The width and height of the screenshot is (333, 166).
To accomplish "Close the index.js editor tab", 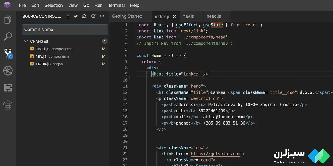I will coord(175,17).
